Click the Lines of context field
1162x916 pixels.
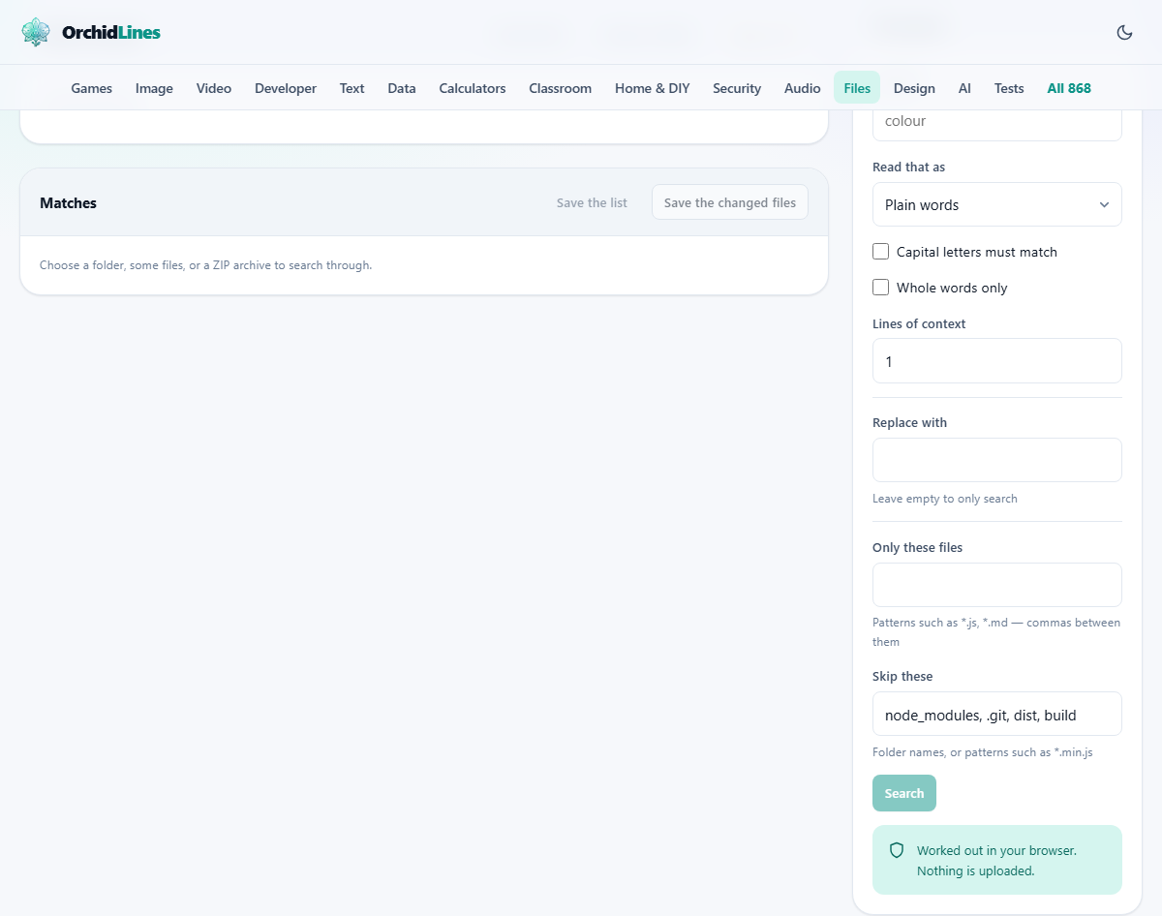(x=997, y=360)
